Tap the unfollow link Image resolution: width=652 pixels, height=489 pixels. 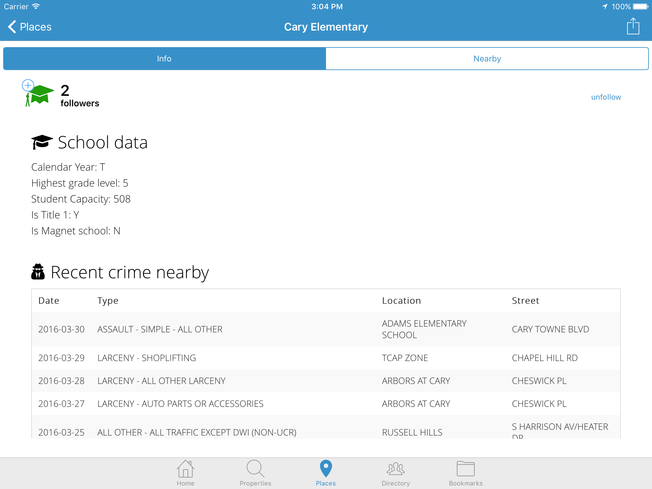pos(606,97)
